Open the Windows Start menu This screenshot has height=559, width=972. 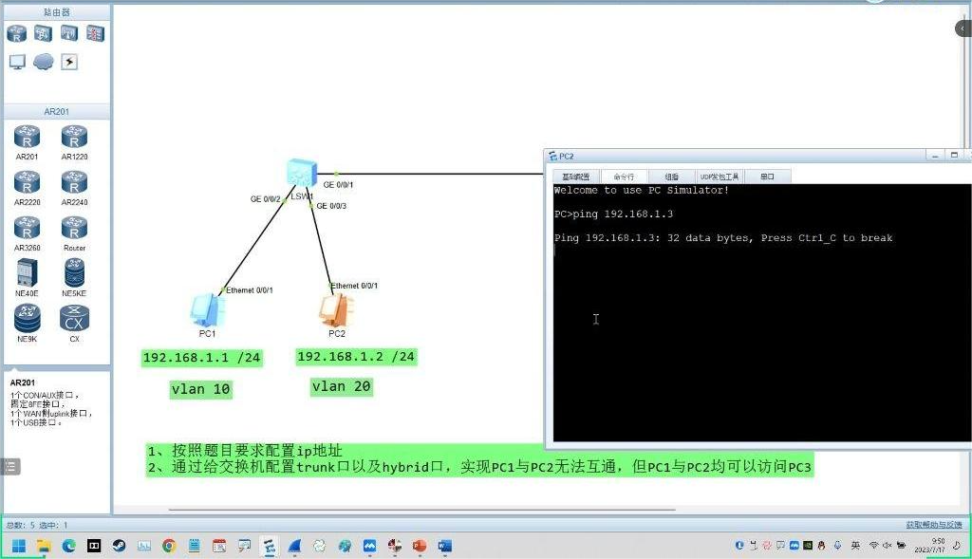point(19,546)
